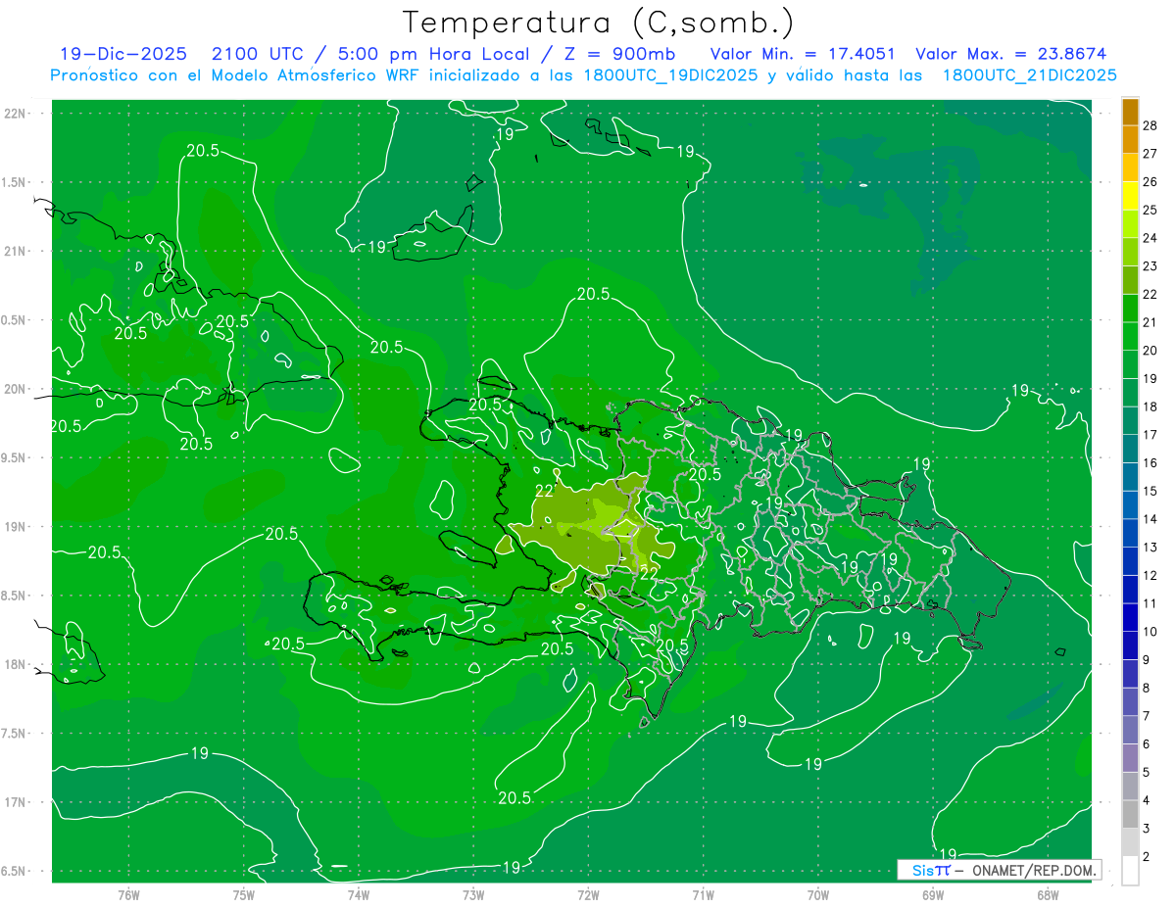Image resolution: width=1176 pixels, height=908 pixels.
Task: Click the yellow swatch between 25 and 26
Action: pos(1130,196)
